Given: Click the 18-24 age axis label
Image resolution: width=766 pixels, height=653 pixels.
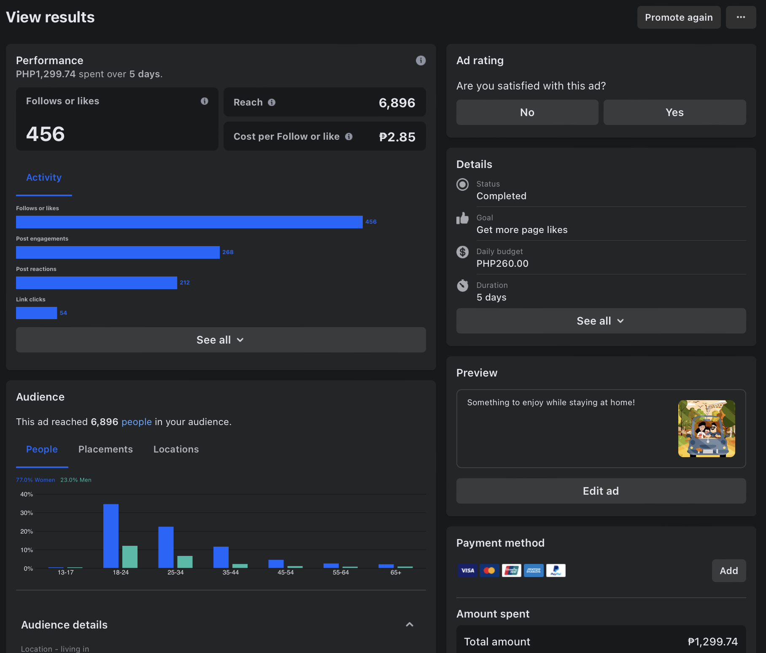Looking at the screenshot, I should [x=121, y=573].
